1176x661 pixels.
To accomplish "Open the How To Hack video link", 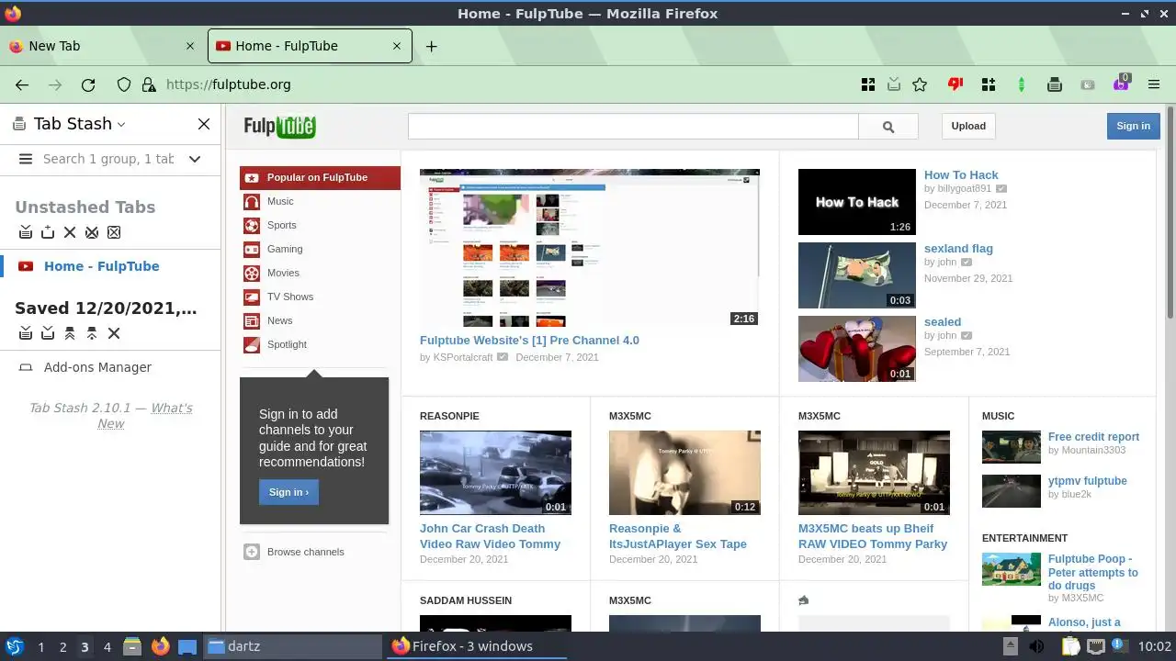I will coord(961,175).
